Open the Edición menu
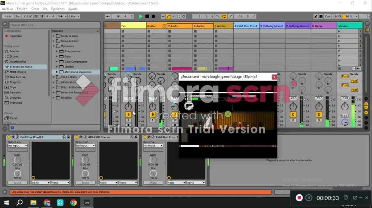Screen dimensions: 372x208 pos(22,9)
